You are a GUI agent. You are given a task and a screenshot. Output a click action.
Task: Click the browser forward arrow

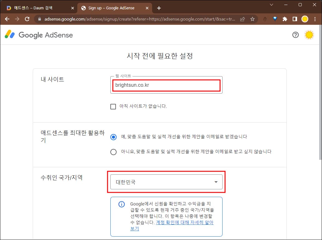coord(17,19)
